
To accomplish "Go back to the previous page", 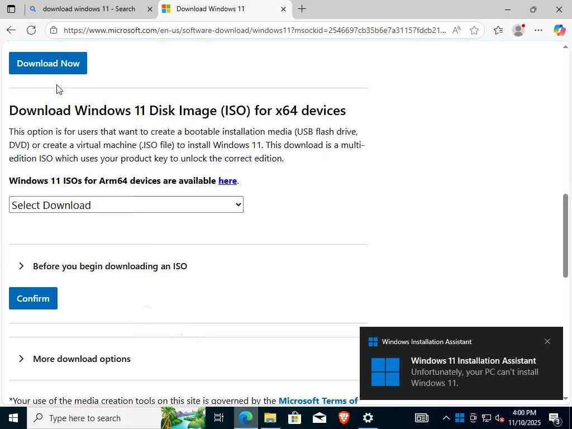I will click(11, 30).
